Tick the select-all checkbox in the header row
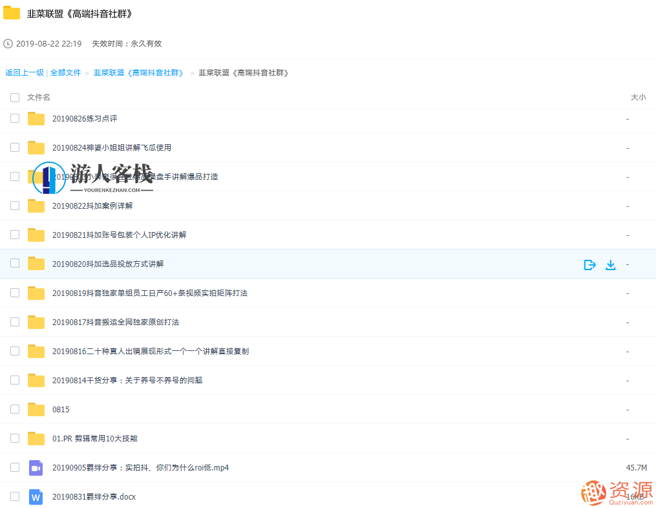This screenshot has height=508, width=656. [x=15, y=97]
